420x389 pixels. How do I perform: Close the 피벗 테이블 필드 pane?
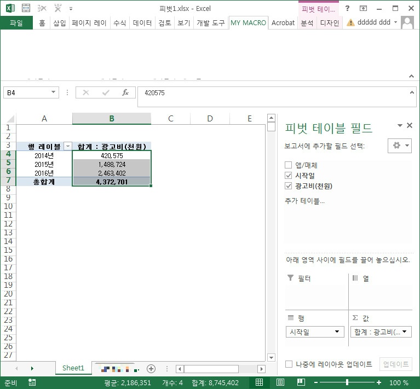pyautogui.click(x=410, y=125)
